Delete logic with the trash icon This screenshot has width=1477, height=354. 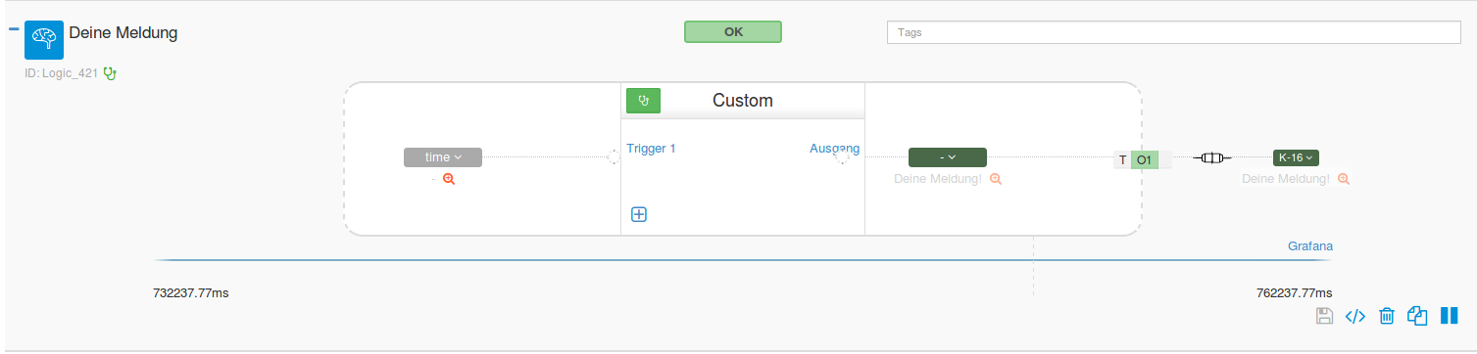(x=1387, y=316)
